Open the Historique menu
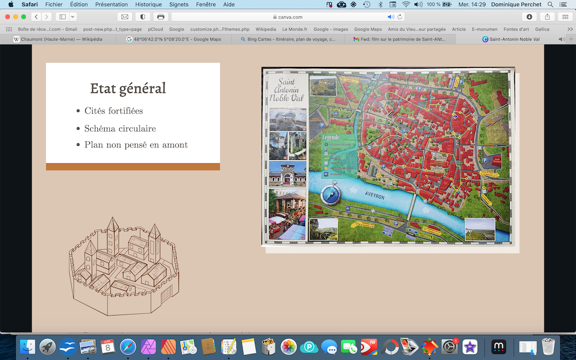 [x=148, y=4]
